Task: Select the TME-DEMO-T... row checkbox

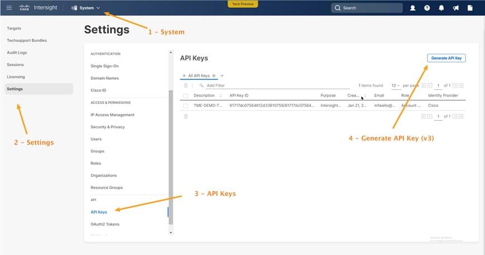Action: [186, 105]
